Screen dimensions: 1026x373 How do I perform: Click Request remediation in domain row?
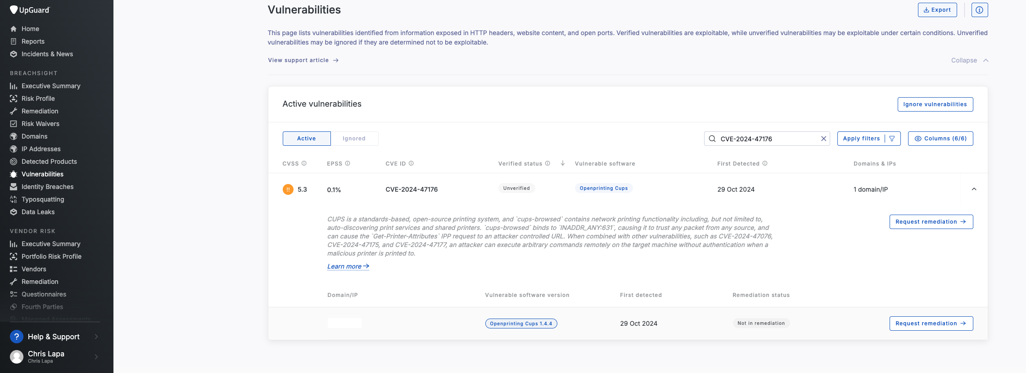(x=931, y=324)
